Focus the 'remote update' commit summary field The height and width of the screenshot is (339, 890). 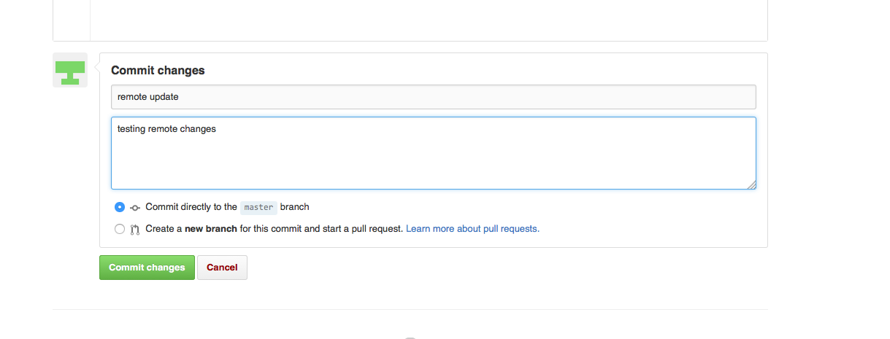(x=433, y=97)
